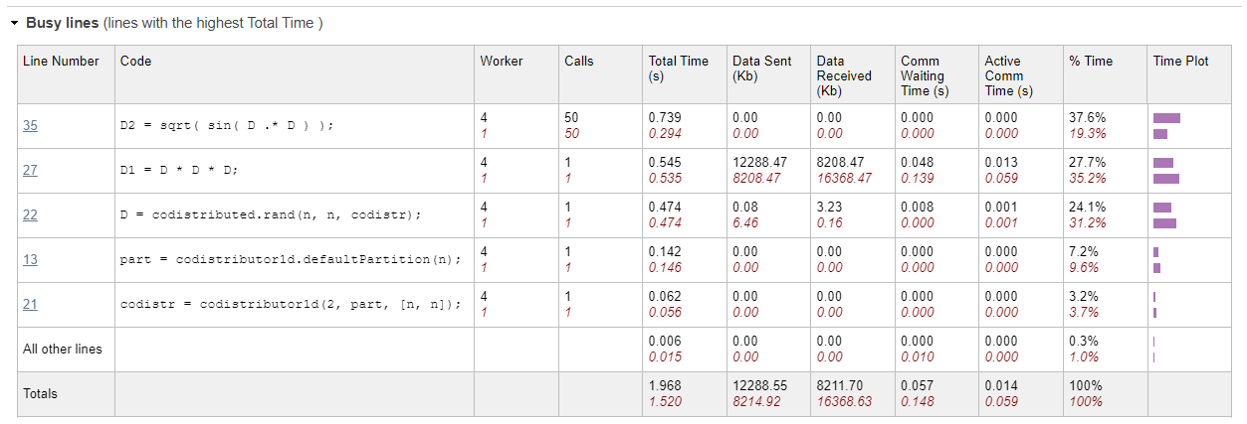The height and width of the screenshot is (424, 1247).
Task: Click the time plot bar for line 35
Action: point(1165,118)
